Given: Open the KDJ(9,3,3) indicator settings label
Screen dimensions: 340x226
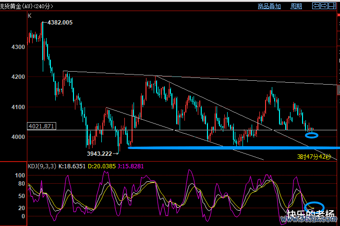Looking at the screenshot, I should pyautogui.click(x=42, y=166).
